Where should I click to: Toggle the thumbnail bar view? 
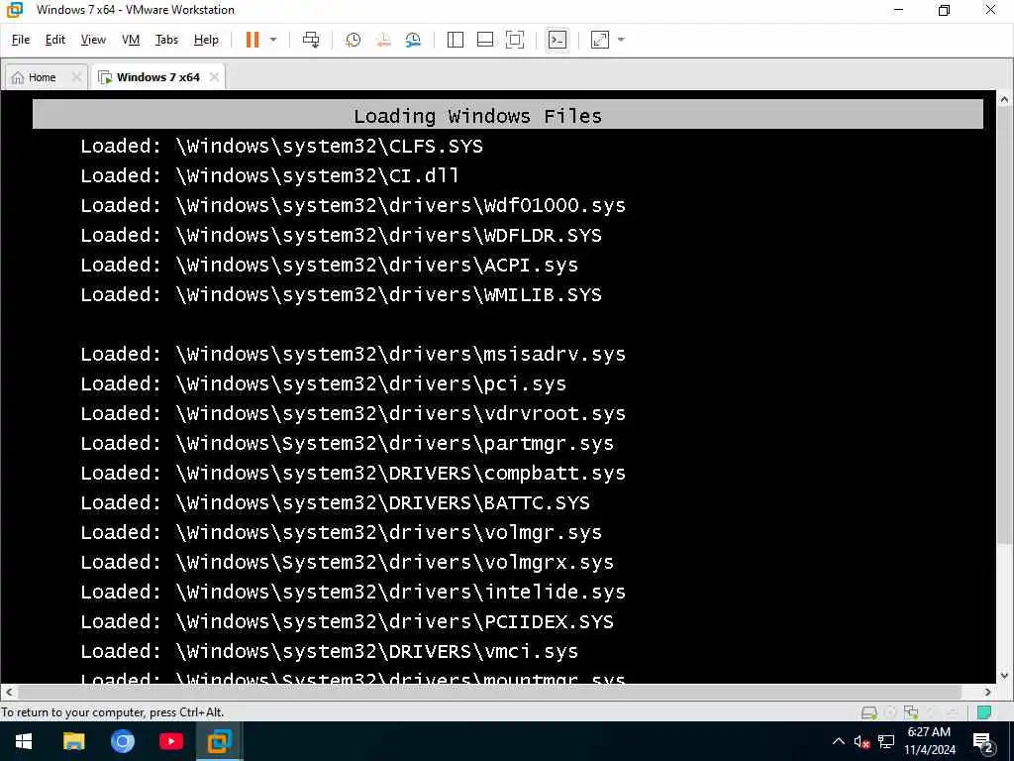(x=485, y=40)
